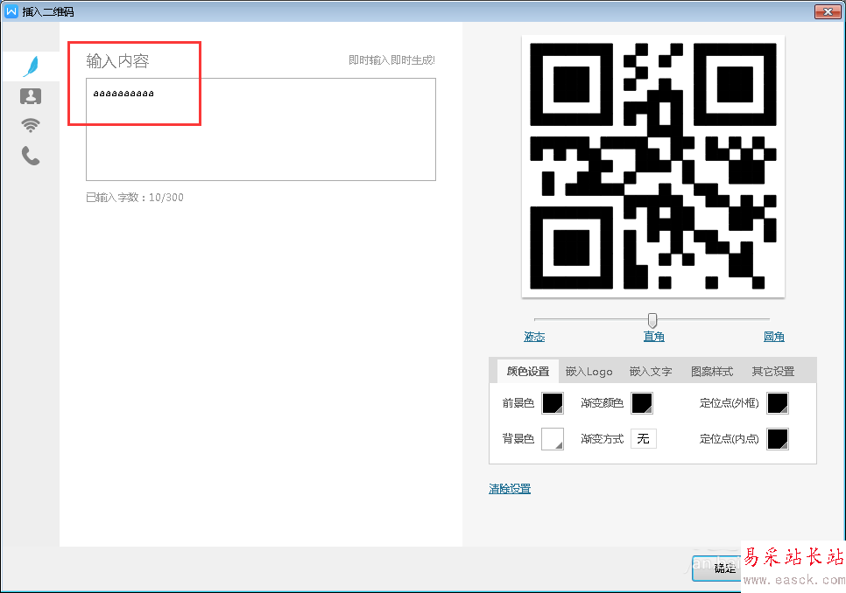Switch to the 颜色设置 tab
Screen dimensions: 846x593
click(x=528, y=371)
